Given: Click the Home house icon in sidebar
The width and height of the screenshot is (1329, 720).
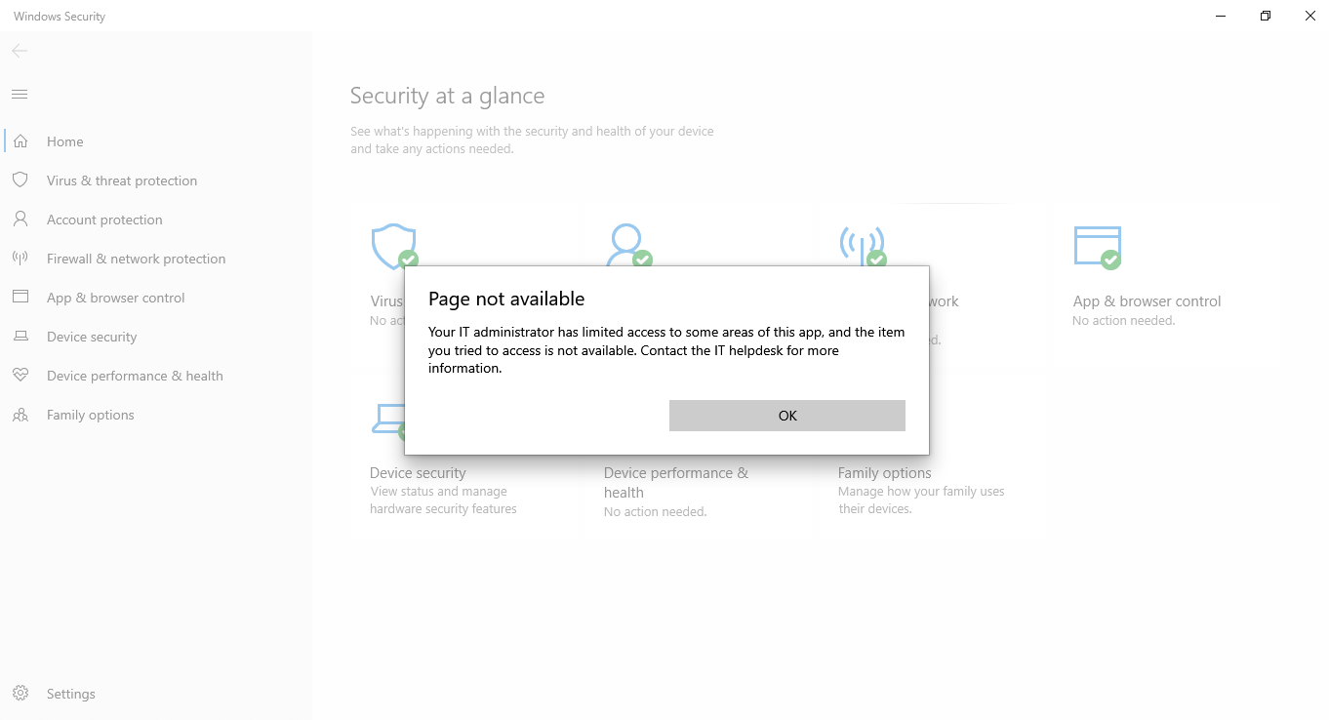Looking at the screenshot, I should click(x=20, y=141).
